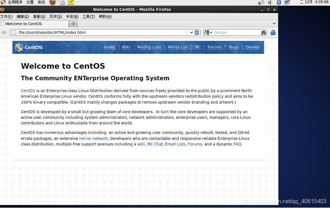Open the Forums link in the banner

pyautogui.click(x=215, y=47)
